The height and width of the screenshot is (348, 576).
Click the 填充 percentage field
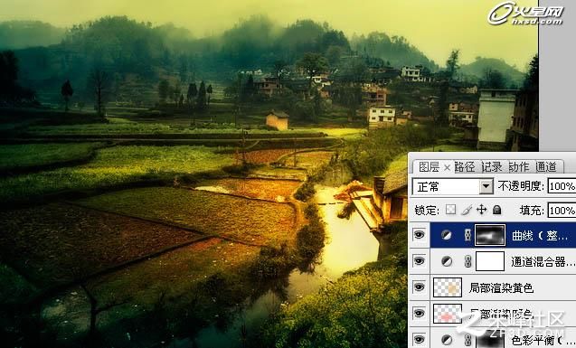(x=562, y=211)
